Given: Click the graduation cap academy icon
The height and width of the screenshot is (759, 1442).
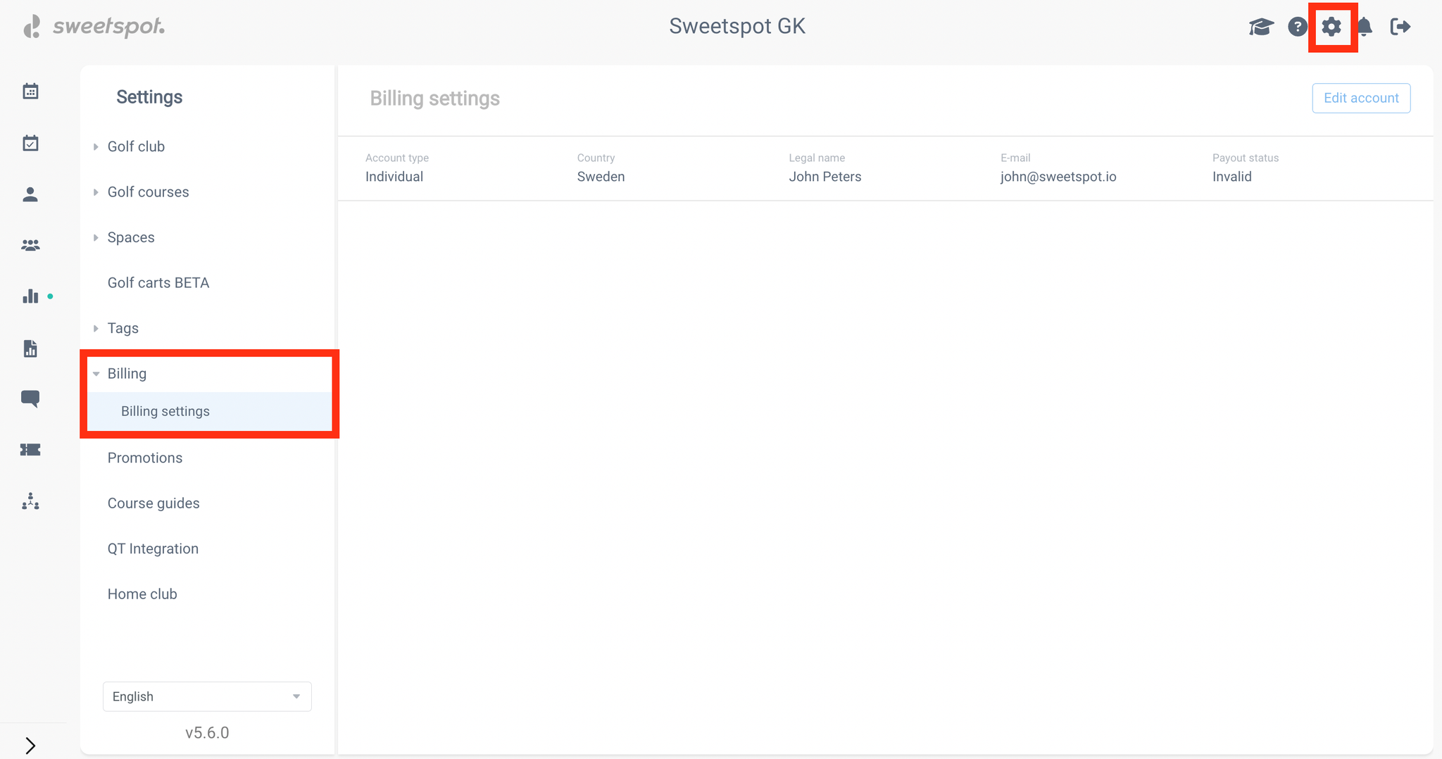Looking at the screenshot, I should coord(1261,27).
